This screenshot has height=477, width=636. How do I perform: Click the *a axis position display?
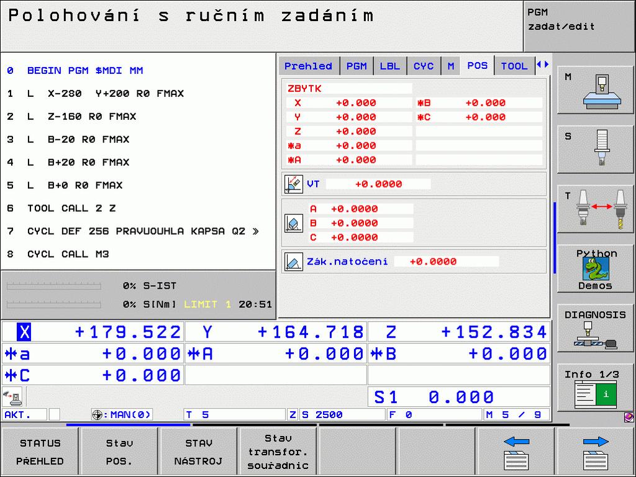(93, 353)
